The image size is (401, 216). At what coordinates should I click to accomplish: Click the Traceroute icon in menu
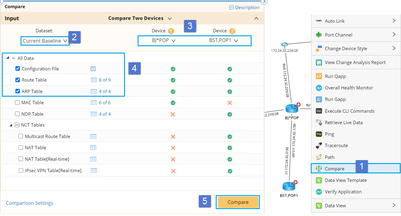tap(319, 146)
